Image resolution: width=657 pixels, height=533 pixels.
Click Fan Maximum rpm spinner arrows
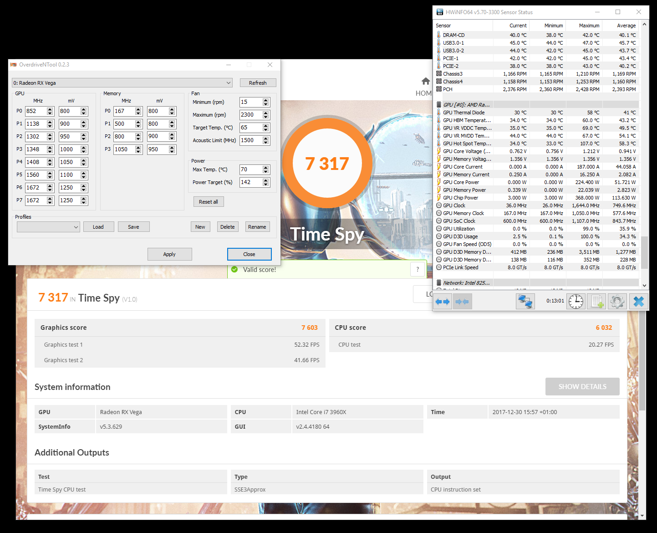(266, 115)
